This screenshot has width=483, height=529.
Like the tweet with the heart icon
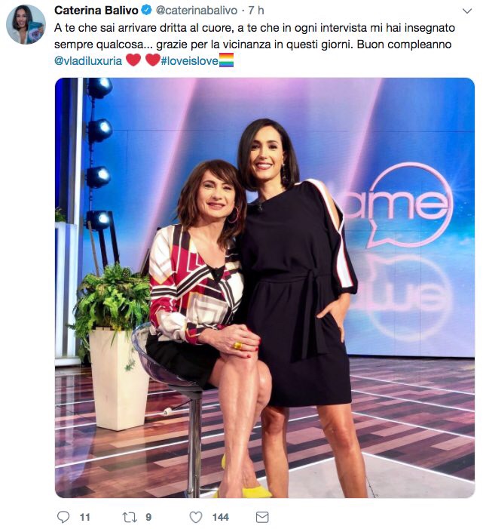(196, 517)
